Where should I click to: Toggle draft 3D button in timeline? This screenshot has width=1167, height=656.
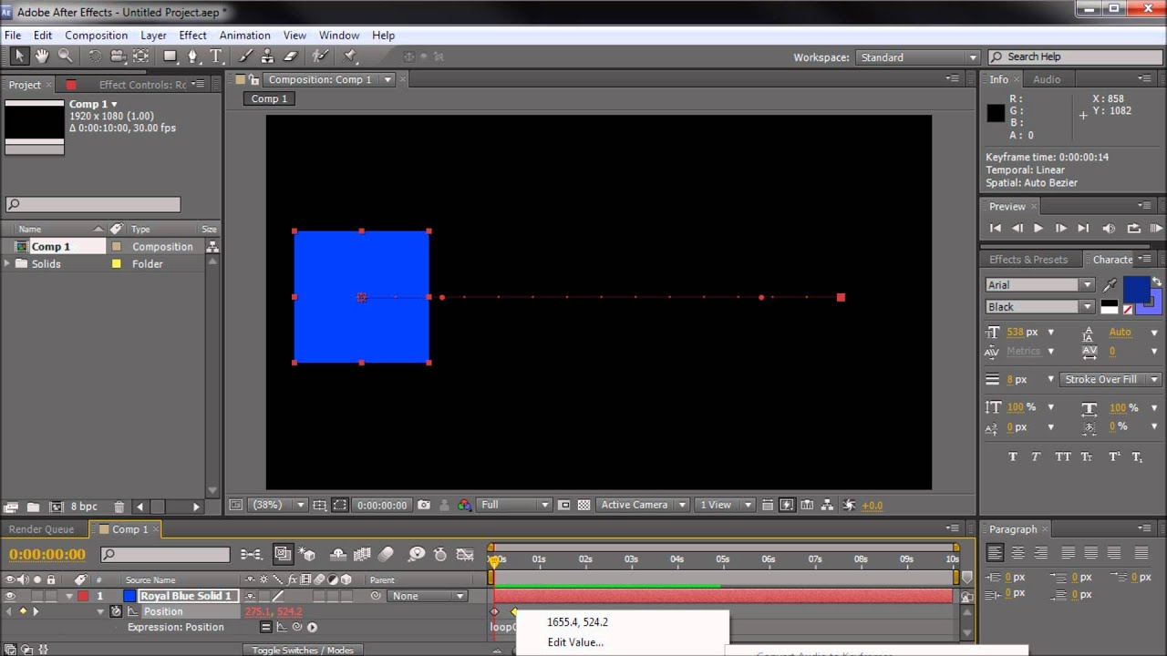pyautogui.click(x=307, y=554)
